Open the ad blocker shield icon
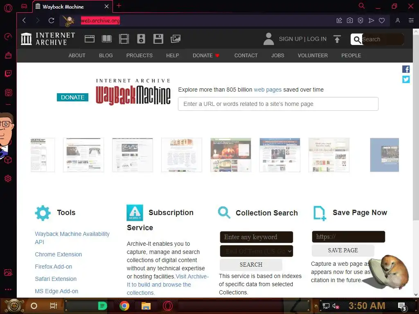 click(360, 20)
